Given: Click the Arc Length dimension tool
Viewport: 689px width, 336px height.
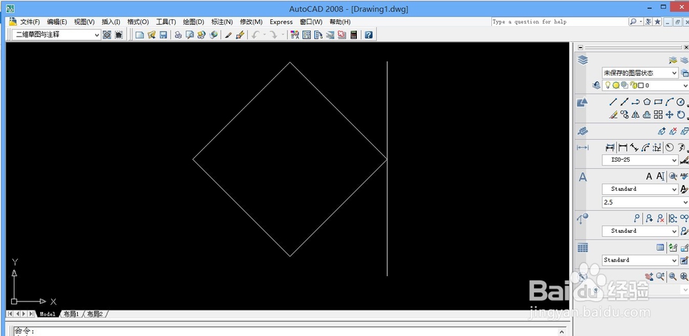Looking at the screenshot, I should click(646, 147).
